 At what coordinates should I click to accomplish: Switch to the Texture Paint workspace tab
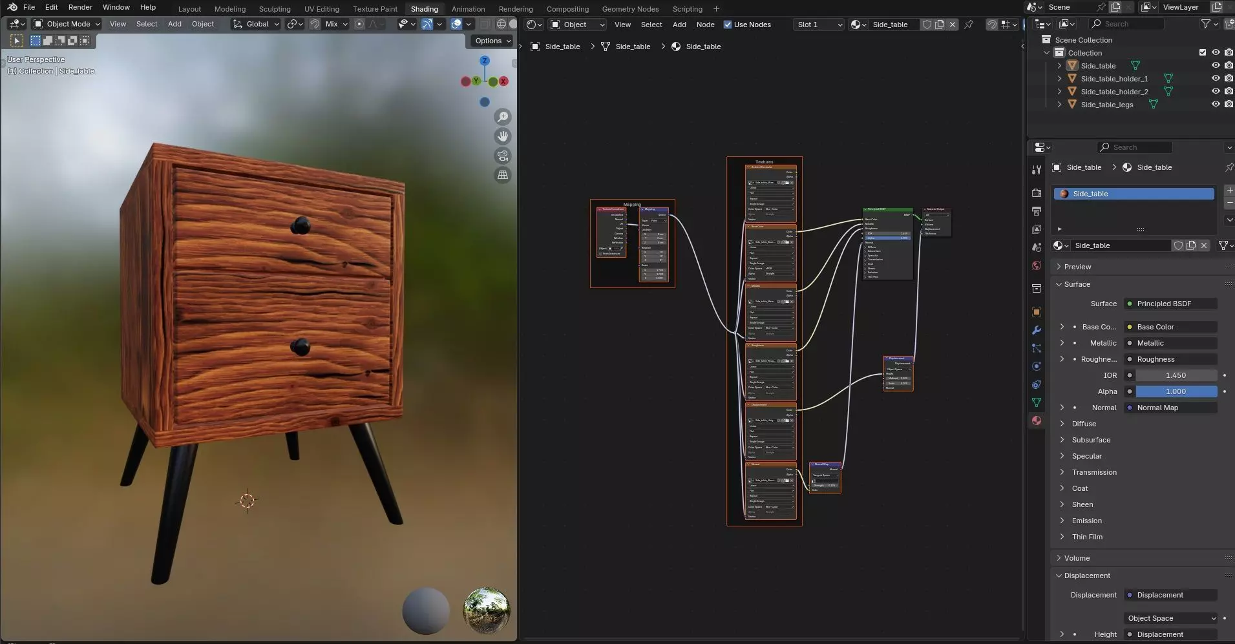[x=375, y=9]
